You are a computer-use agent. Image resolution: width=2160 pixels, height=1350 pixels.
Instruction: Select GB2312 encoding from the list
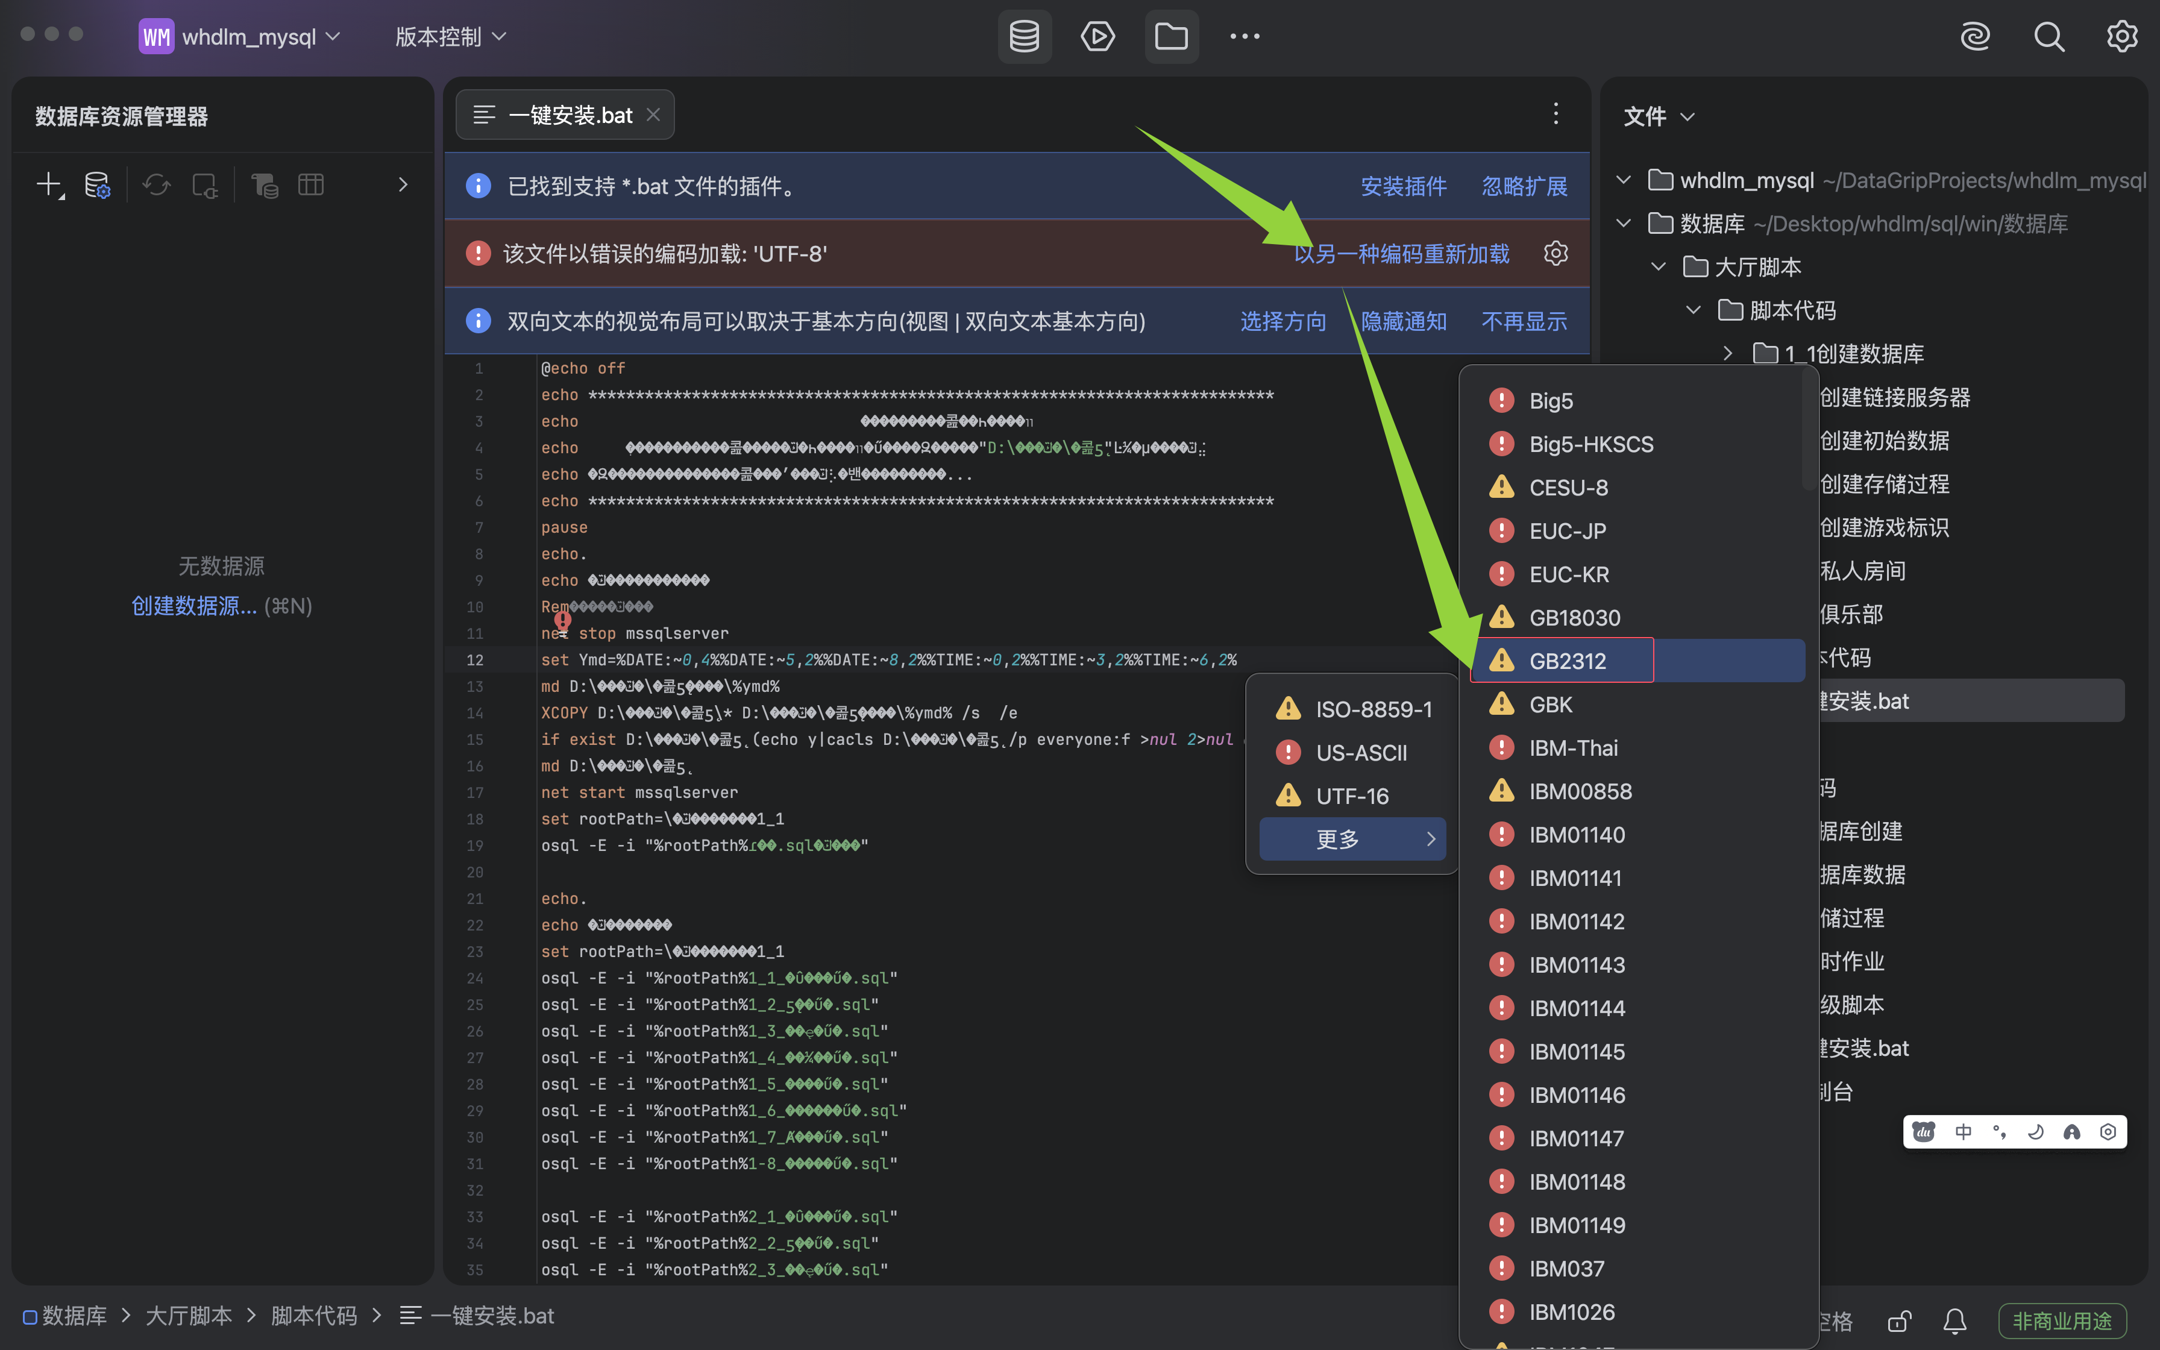(1568, 661)
